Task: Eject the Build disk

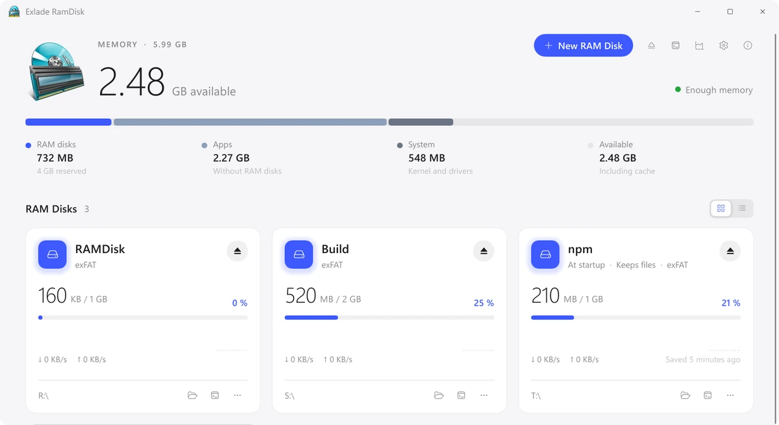Action: click(x=484, y=251)
